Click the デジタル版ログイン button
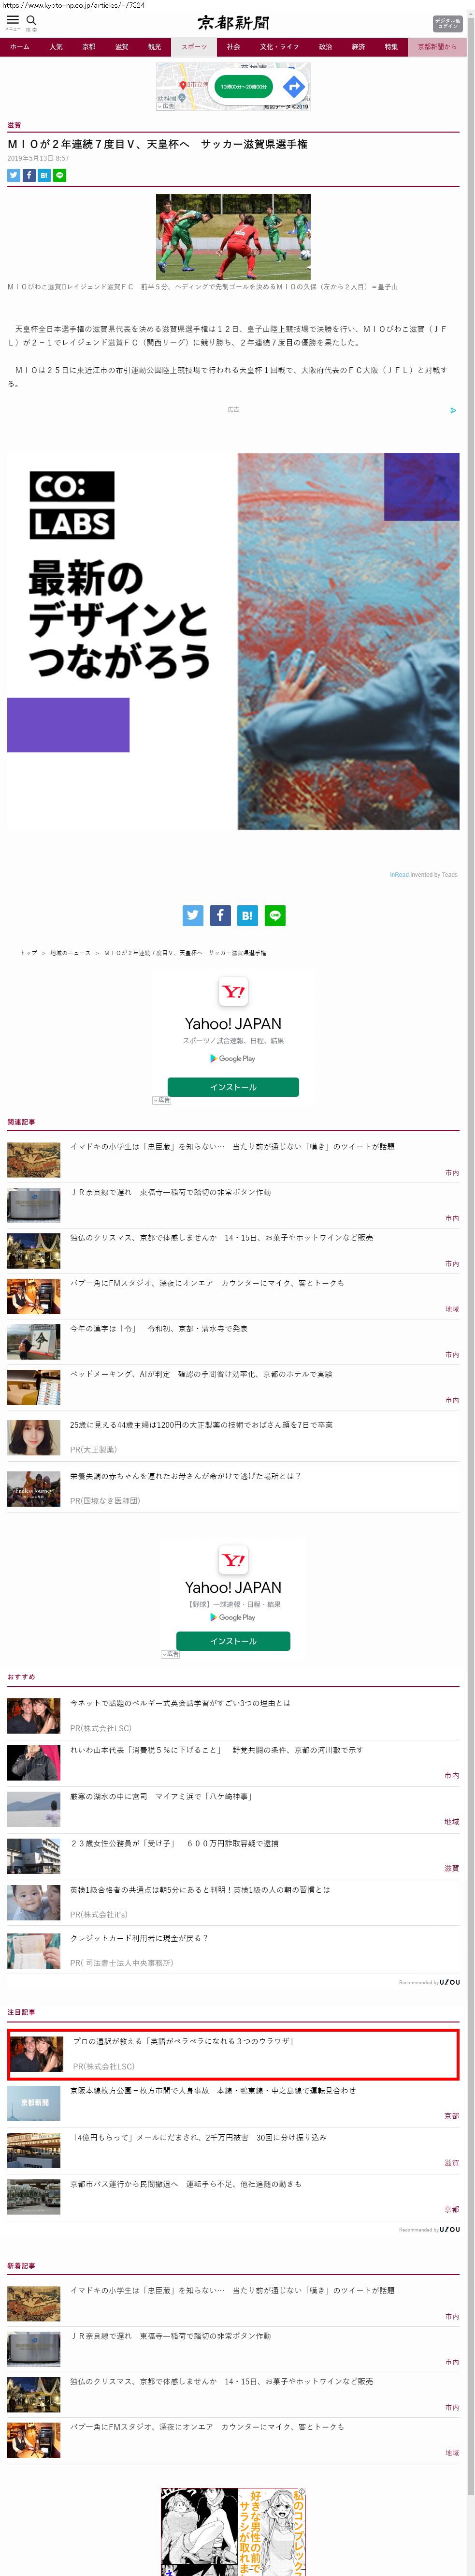 [x=447, y=23]
